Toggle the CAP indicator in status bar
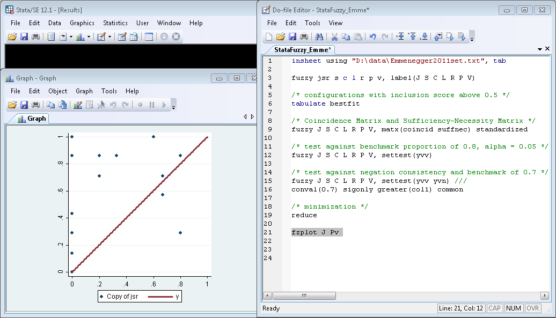The image size is (556, 318). 494,308
